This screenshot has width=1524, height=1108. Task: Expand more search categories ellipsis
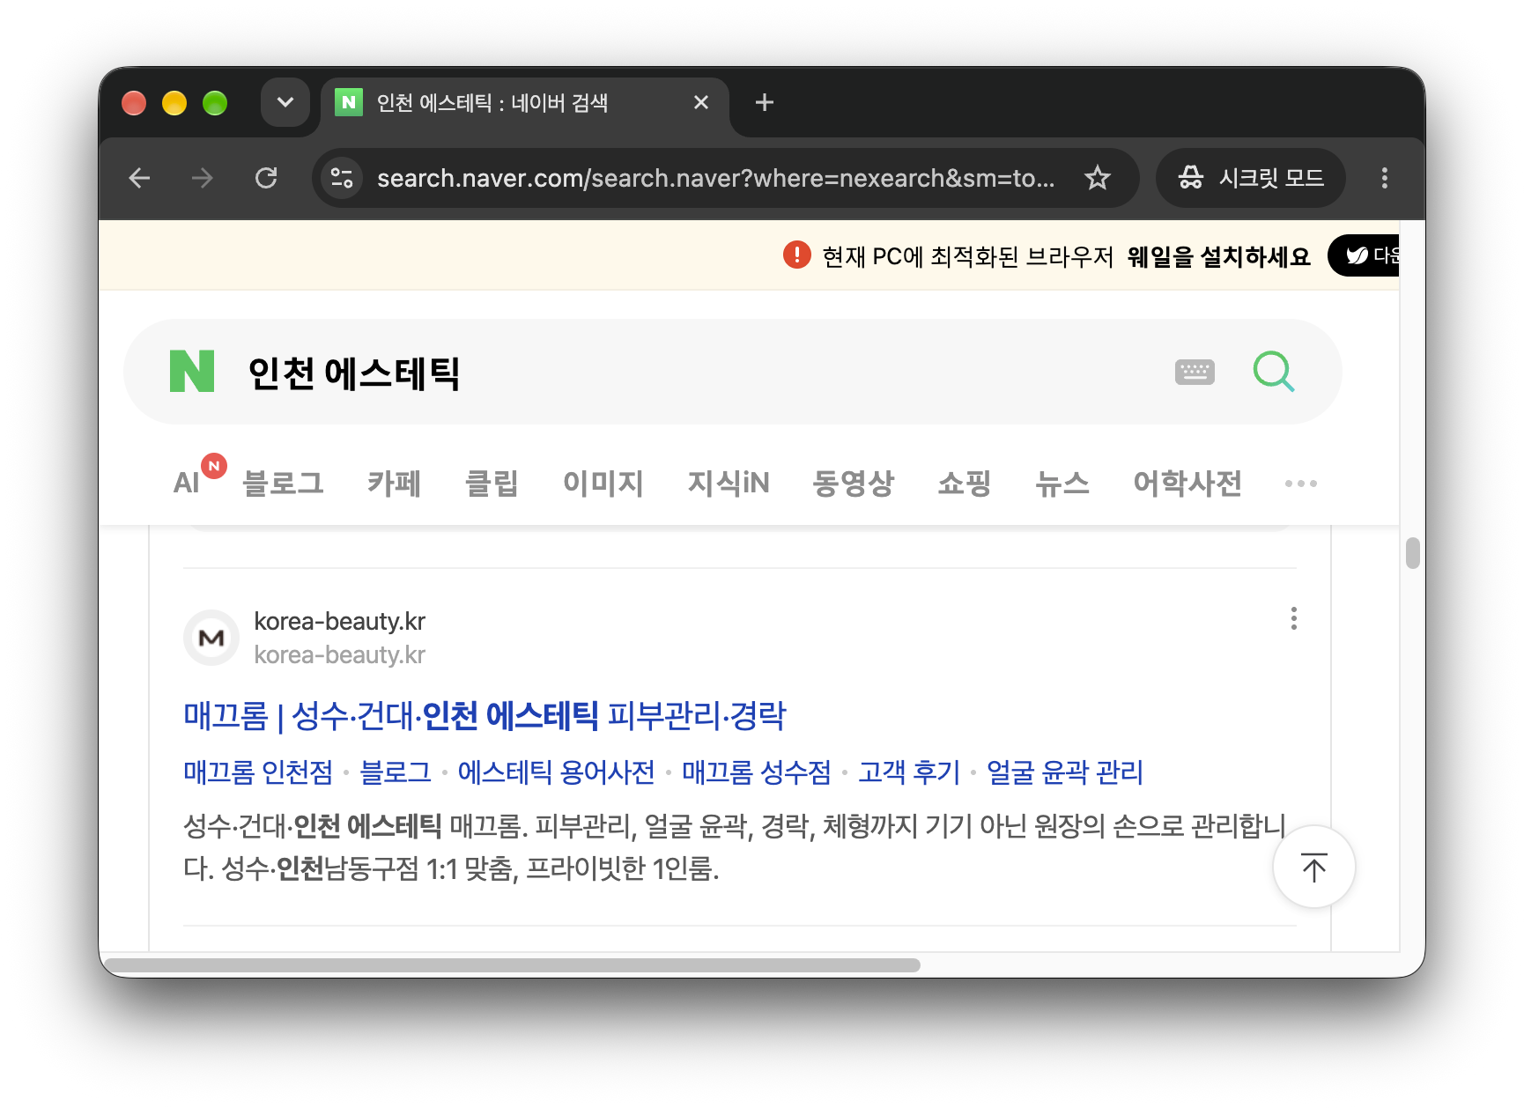pos(1301,484)
